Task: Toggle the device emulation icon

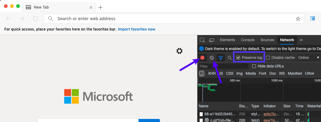Action: tap(212, 40)
